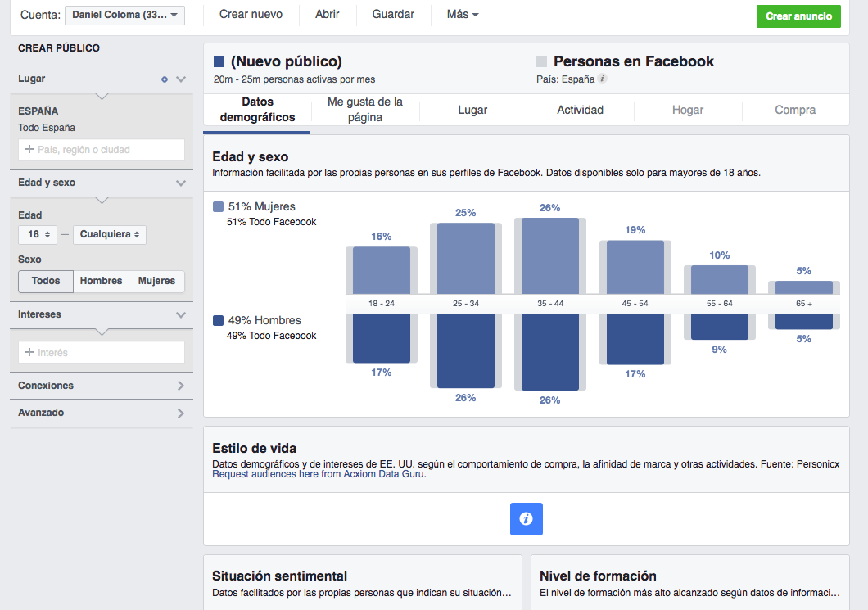Click the men 18 - 24 bar at 17%

[x=382, y=338]
